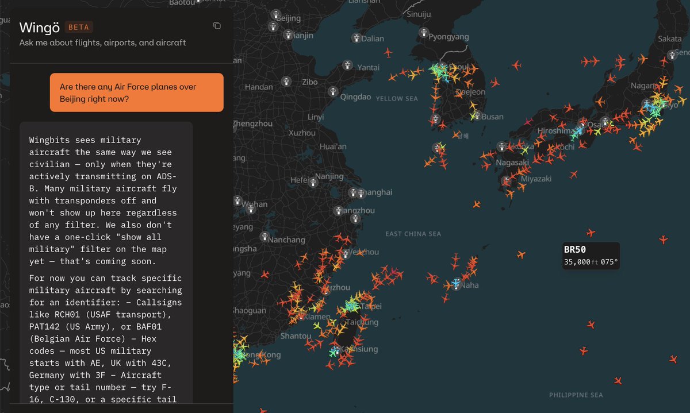Select the light-blue plane at Naha
This screenshot has width=690, height=413.
[456, 284]
